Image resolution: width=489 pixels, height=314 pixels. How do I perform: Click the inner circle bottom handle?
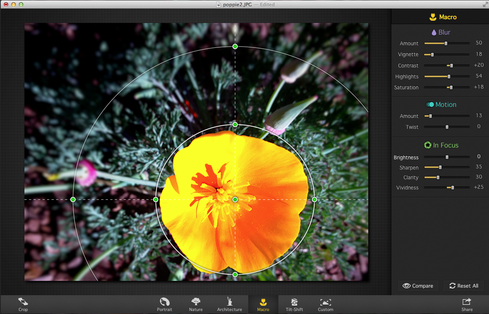coord(235,274)
